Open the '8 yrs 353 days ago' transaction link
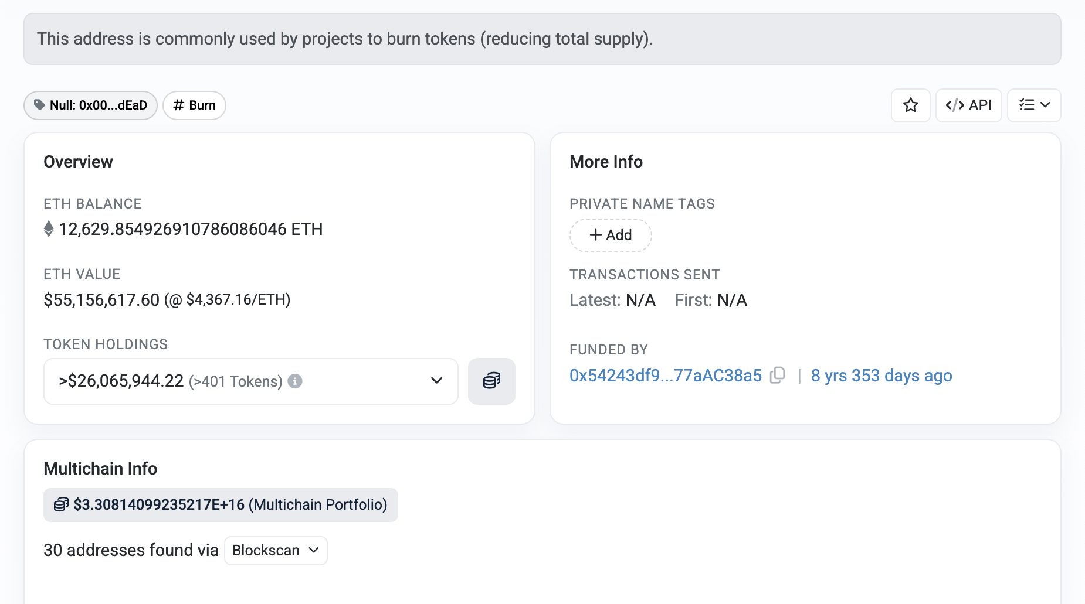 881,376
